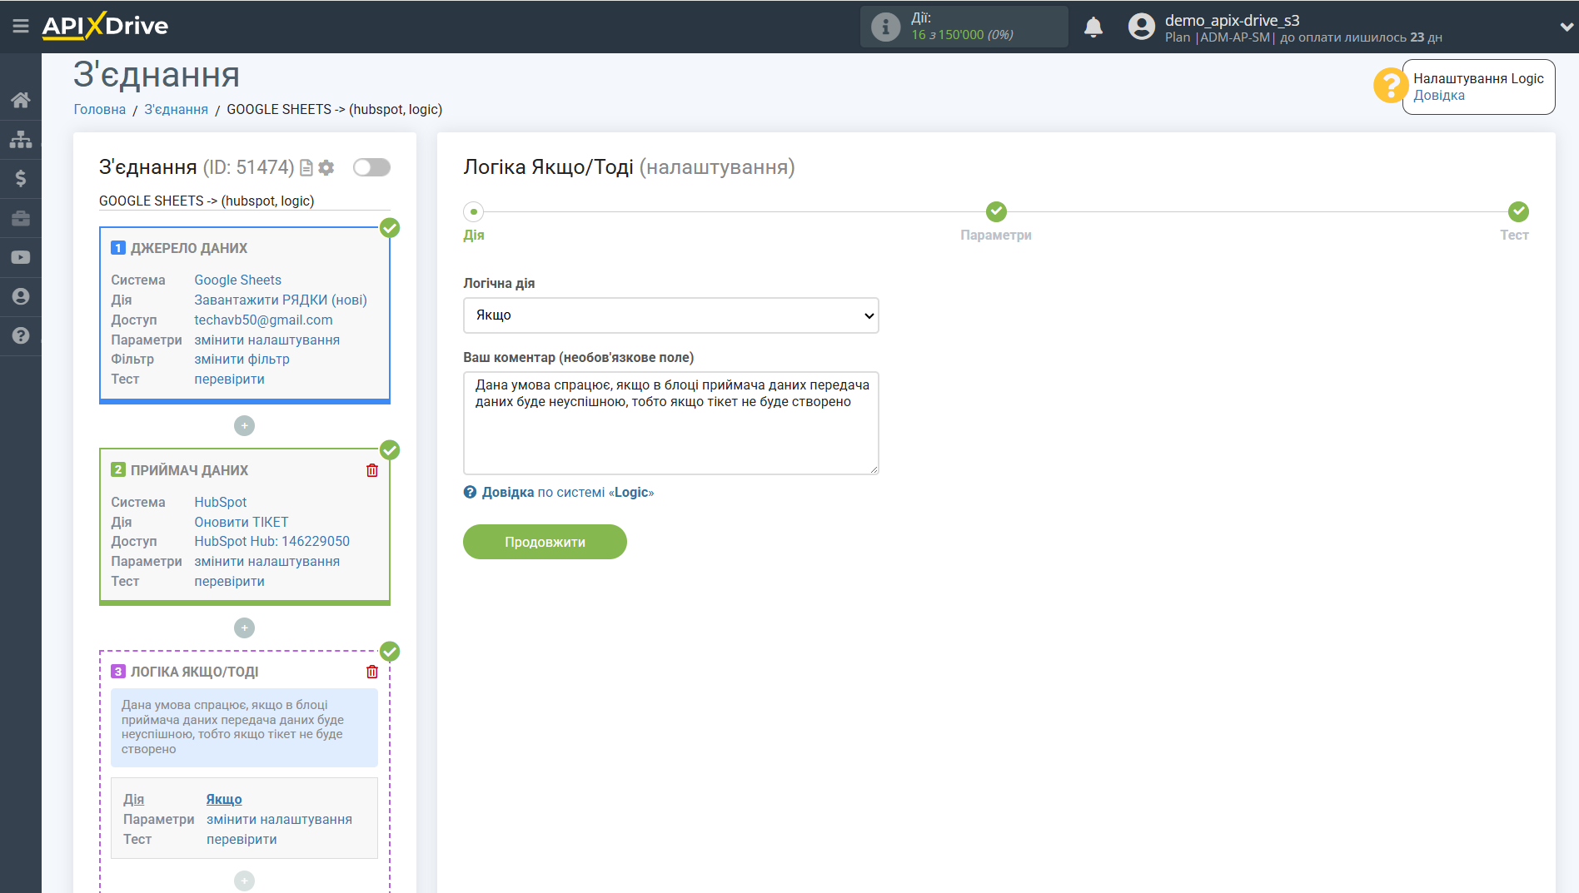Open the Логічна дія dropdown
Screen dimensions: 1579x893
[670, 315]
